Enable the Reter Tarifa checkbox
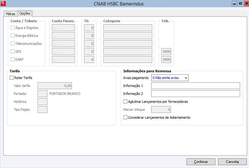Viewport: 249px width, 168px height. [x=12, y=78]
